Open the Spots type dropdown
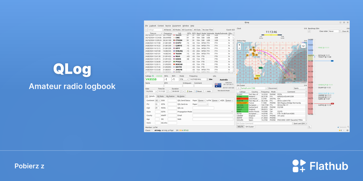 pyautogui.click(x=300, y=88)
